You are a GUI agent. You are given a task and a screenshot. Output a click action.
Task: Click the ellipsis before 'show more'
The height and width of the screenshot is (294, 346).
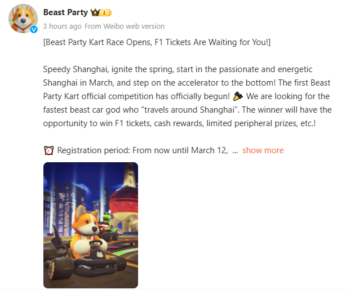[235, 150]
